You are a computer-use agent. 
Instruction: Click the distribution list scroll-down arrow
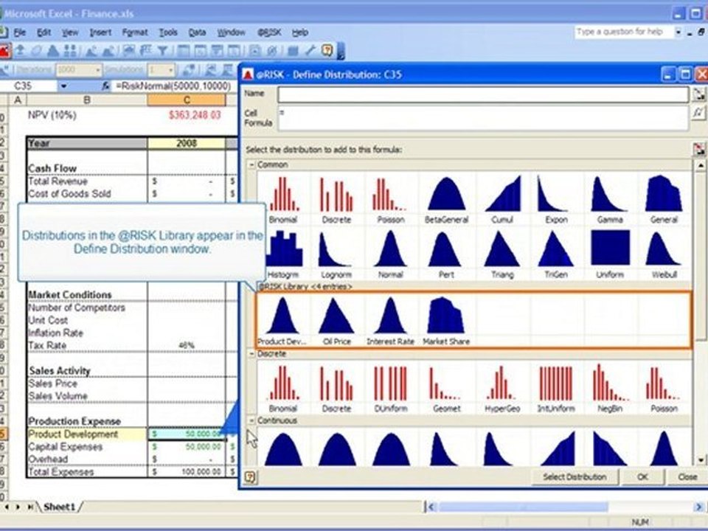click(x=701, y=460)
